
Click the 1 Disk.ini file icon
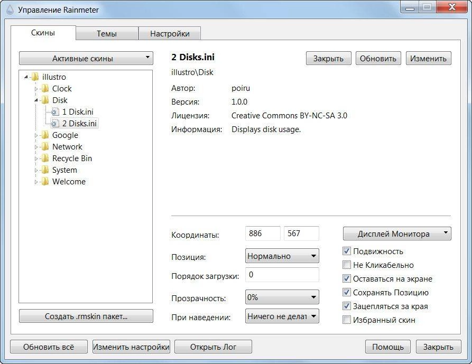tap(55, 112)
